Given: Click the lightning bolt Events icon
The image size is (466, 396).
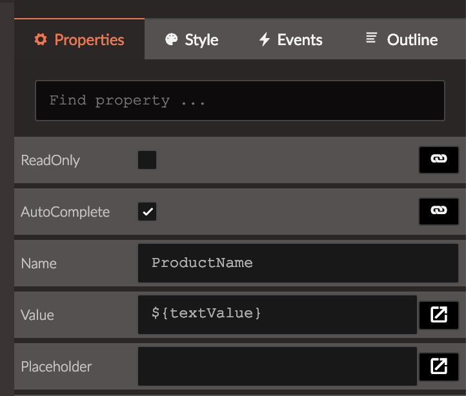Looking at the screenshot, I should pos(264,39).
